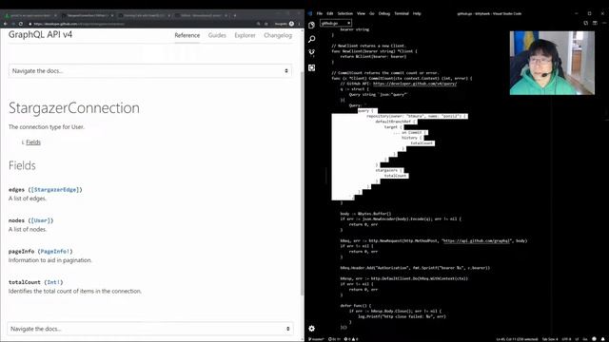Click the feedback smiley in status bar

594,339
